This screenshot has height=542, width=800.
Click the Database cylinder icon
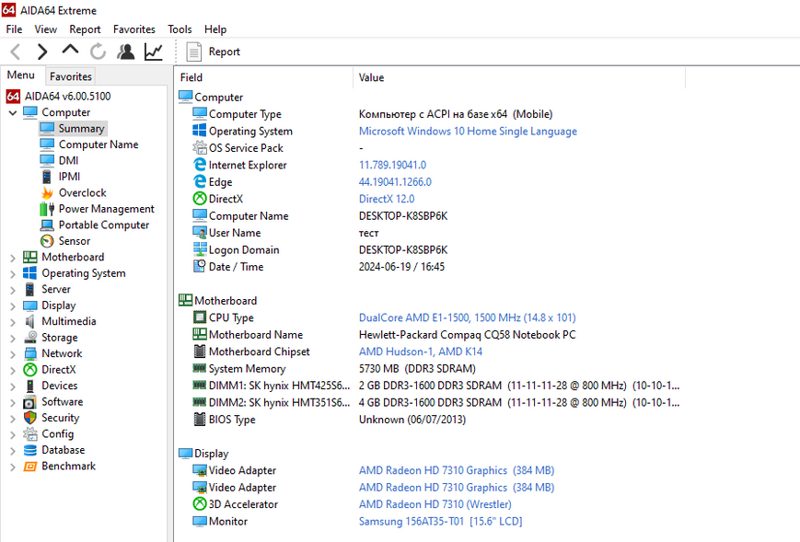pos(30,450)
